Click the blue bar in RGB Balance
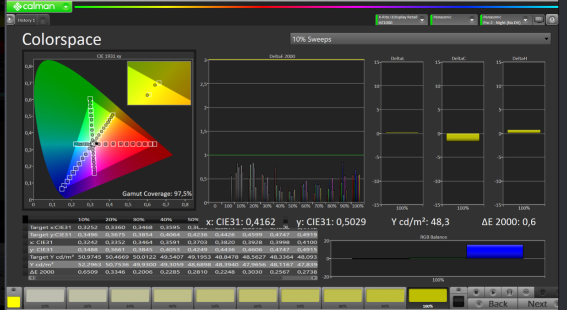Image resolution: width=567 pixels, height=310 pixels. pyautogui.click(x=495, y=252)
